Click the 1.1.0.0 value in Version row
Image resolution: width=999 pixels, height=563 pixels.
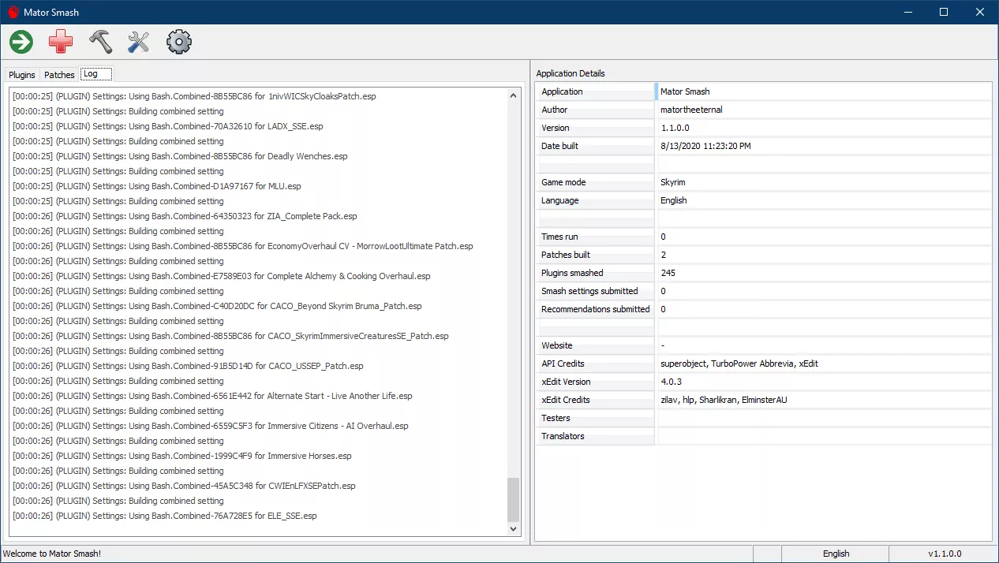675,128
